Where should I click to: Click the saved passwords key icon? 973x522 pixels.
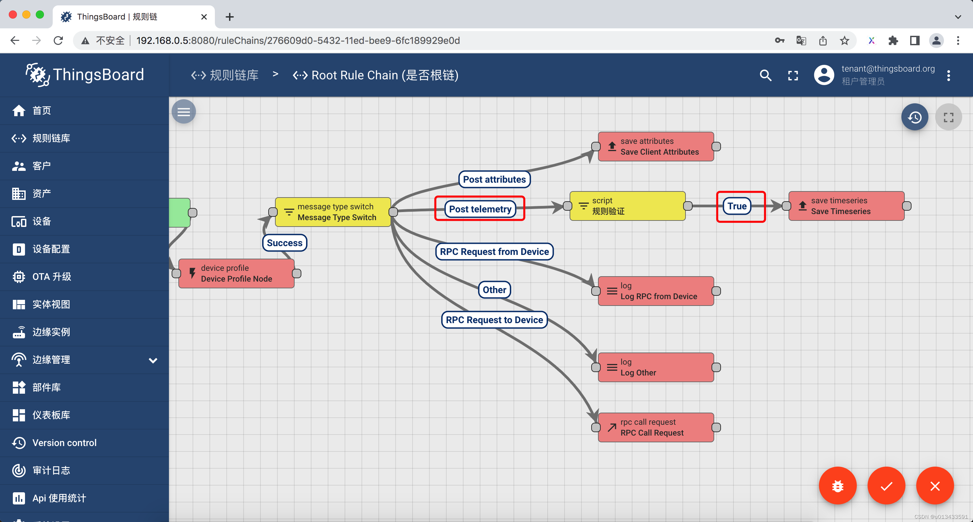[779, 41]
